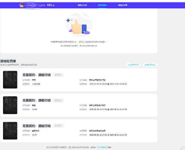Image resolution: width=185 pixels, height=150 pixels.
Task: Click the status badge on the 2025-12-02 penalty card
Action: coord(58,75)
